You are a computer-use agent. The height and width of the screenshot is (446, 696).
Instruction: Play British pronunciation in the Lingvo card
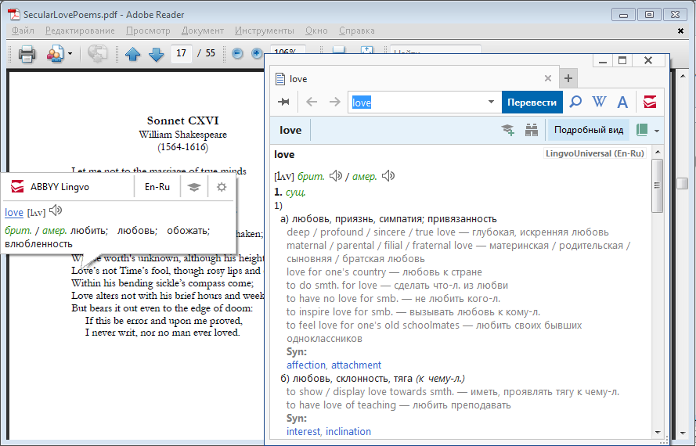click(336, 176)
